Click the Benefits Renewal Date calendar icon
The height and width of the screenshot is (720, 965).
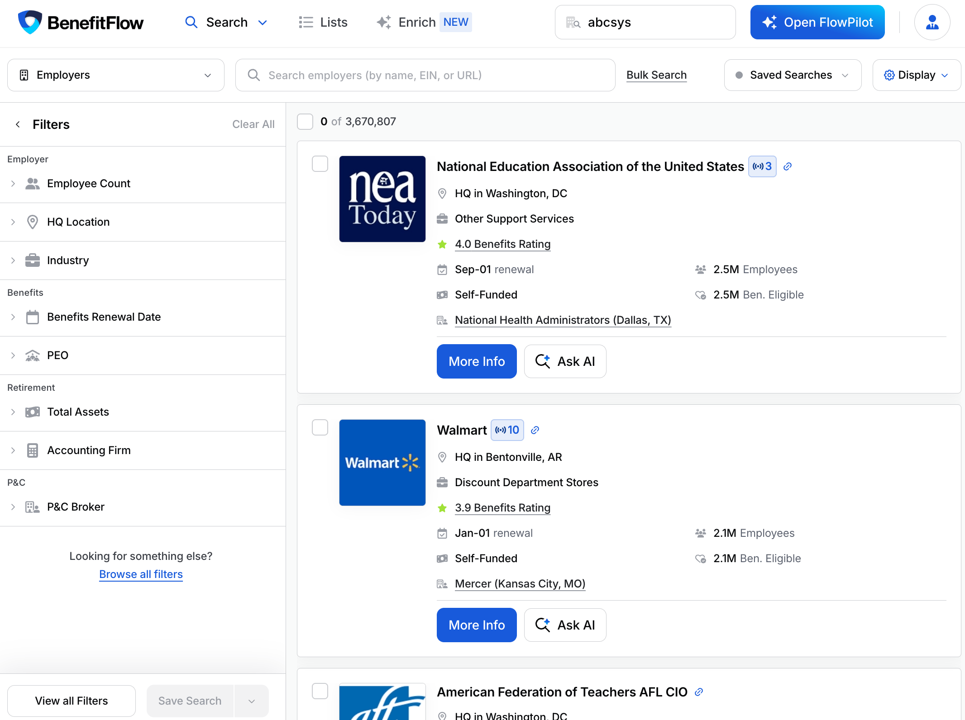click(33, 317)
